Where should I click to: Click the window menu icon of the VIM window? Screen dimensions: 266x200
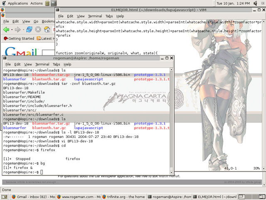58,10
